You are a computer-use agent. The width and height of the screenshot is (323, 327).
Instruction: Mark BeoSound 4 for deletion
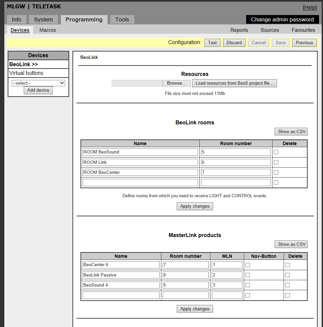tap(288, 285)
